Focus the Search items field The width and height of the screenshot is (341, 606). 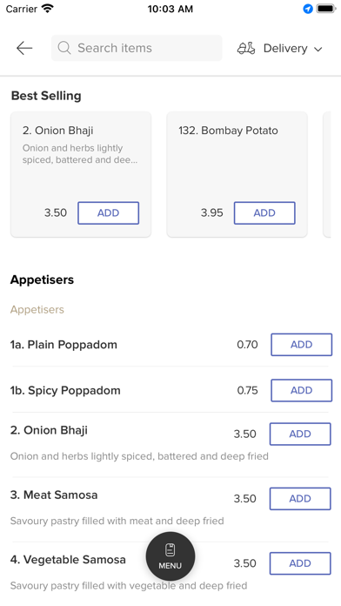(x=137, y=48)
